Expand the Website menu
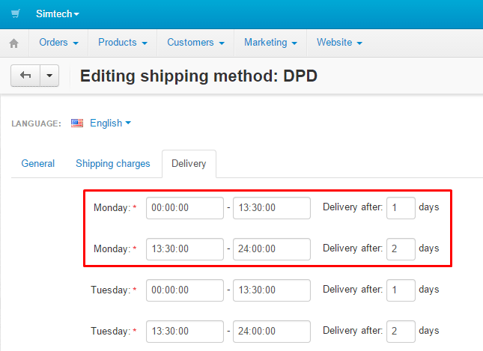This screenshot has height=351, width=483. coord(339,43)
